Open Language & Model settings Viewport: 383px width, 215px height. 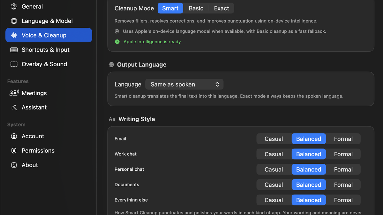coord(49,21)
